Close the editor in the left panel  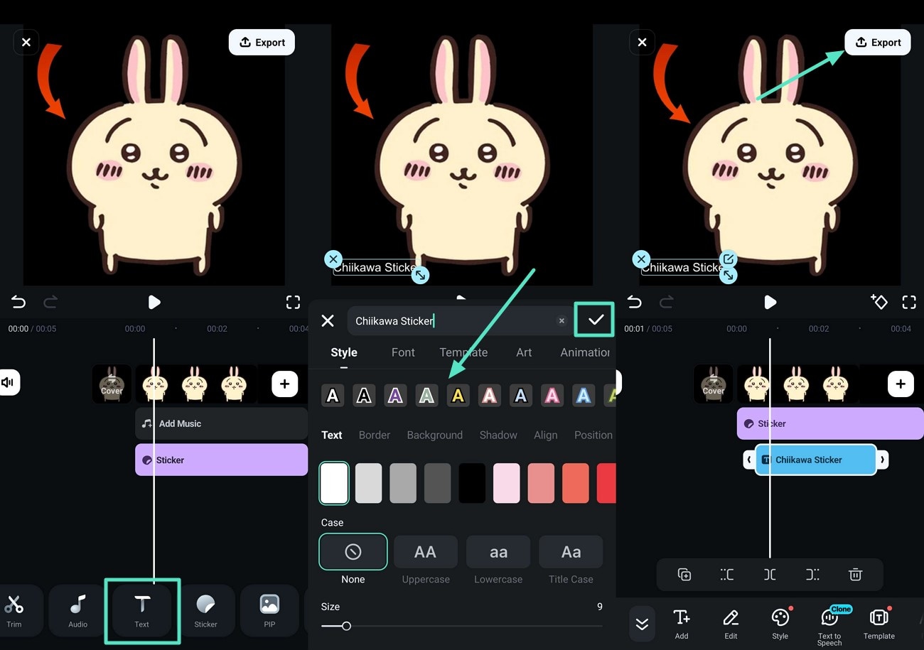click(26, 43)
